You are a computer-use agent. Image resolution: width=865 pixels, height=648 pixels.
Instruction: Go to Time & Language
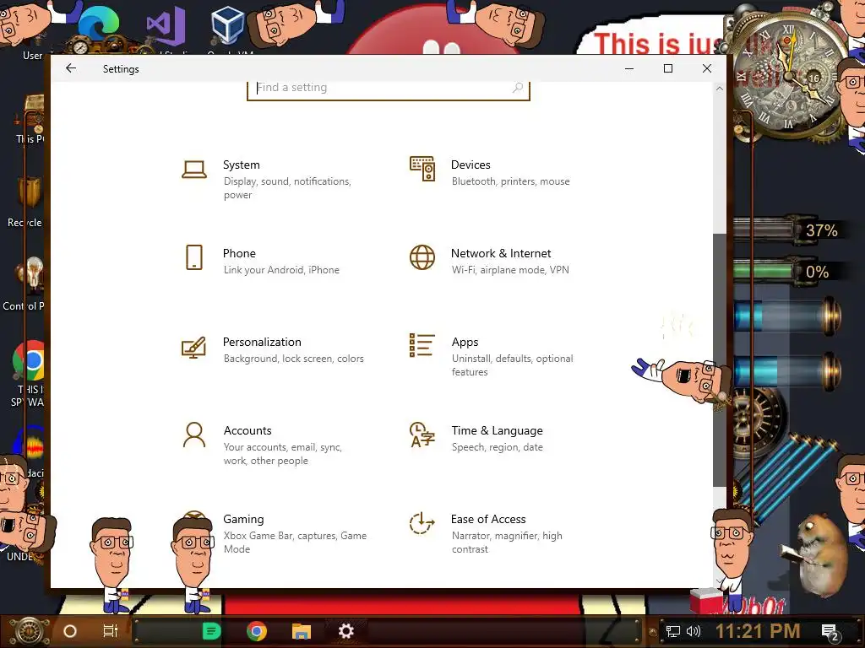(498, 438)
